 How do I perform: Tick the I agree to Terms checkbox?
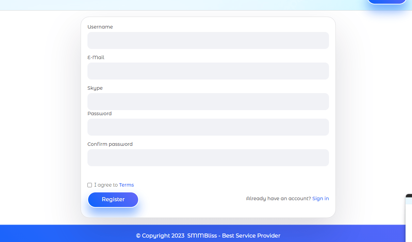(90, 185)
